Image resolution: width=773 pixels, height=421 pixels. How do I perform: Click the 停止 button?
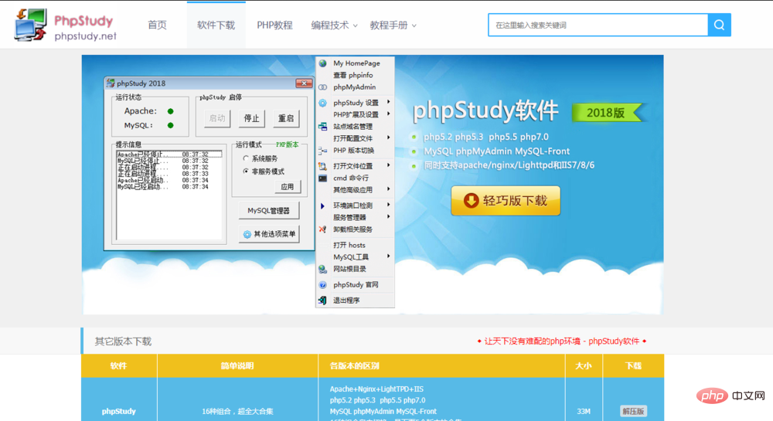click(251, 118)
